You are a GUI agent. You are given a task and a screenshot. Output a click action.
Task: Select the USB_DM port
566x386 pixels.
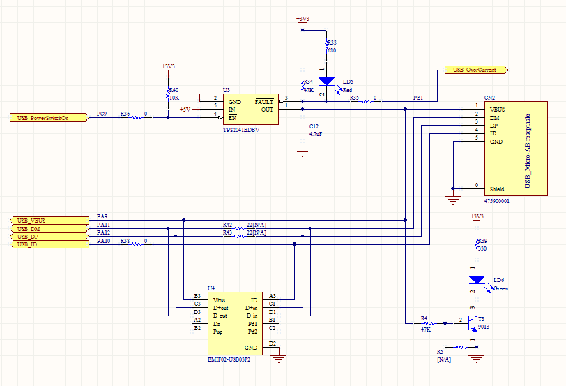(x=49, y=228)
